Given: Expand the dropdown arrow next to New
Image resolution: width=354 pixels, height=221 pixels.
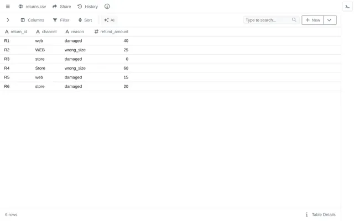Looking at the screenshot, I should [x=330, y=20].
